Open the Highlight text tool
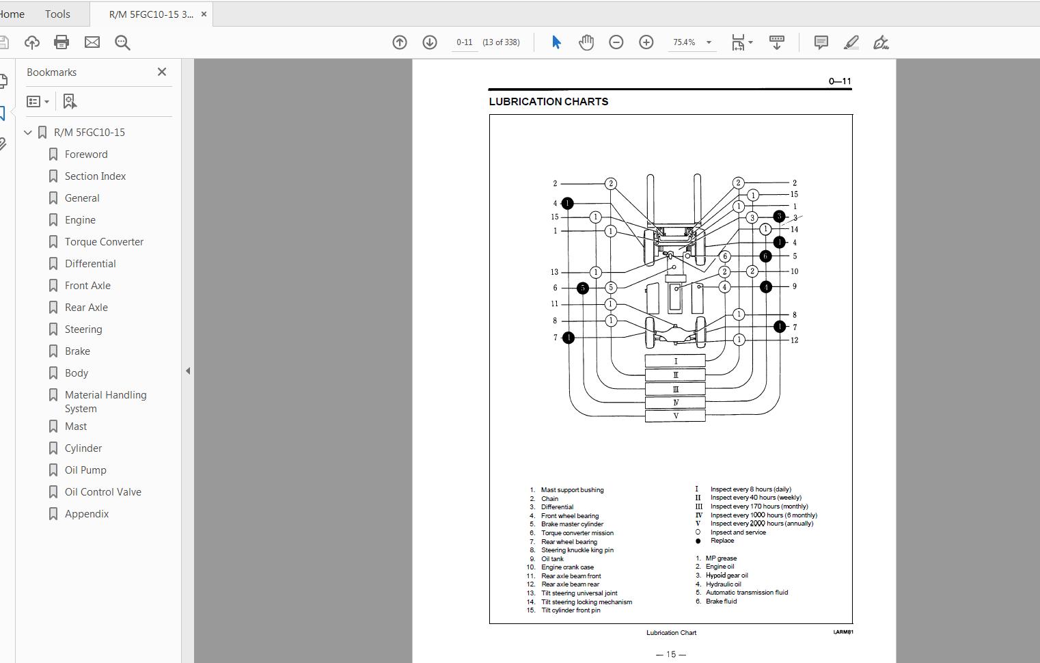This screenshot has height=663, width=1040. pyautogui.click(x=851, y=42)
